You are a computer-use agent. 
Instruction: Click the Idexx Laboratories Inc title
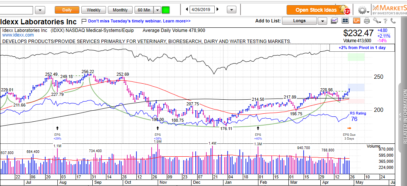[38, 21]
